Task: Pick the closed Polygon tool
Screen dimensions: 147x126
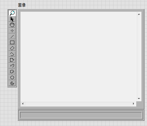Action: (x=12, y=60)
